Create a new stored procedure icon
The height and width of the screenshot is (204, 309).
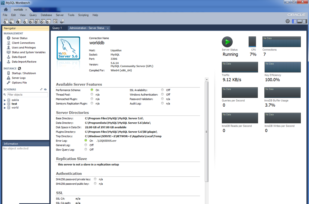(43, 21)
